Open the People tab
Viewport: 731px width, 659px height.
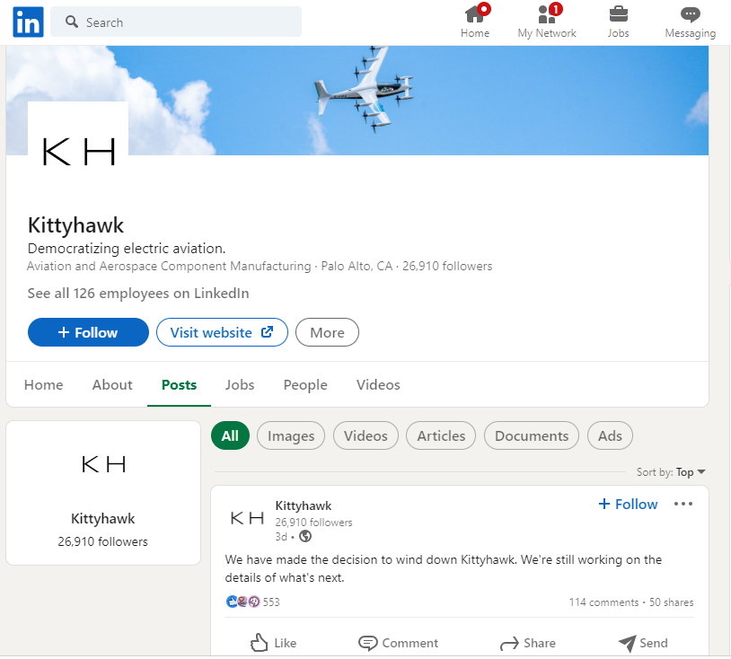click(305, 384)
